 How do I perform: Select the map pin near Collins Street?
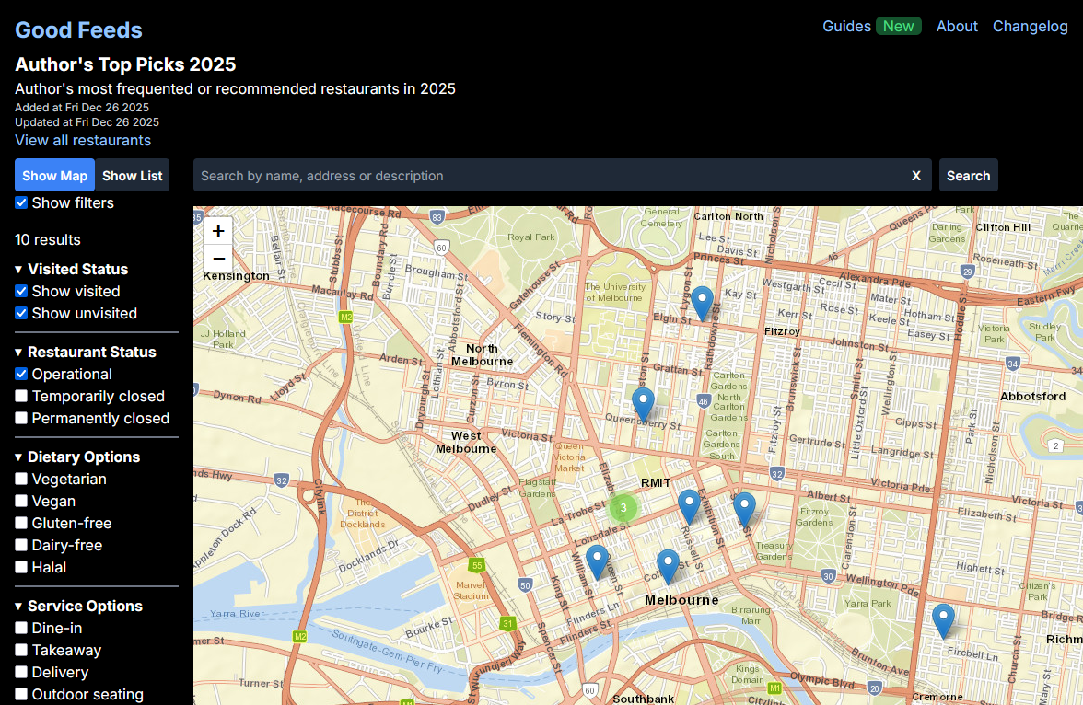pos(668,561)
